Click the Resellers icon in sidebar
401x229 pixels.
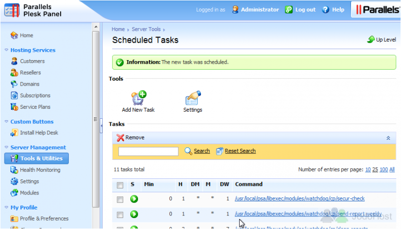coord(14,73)
